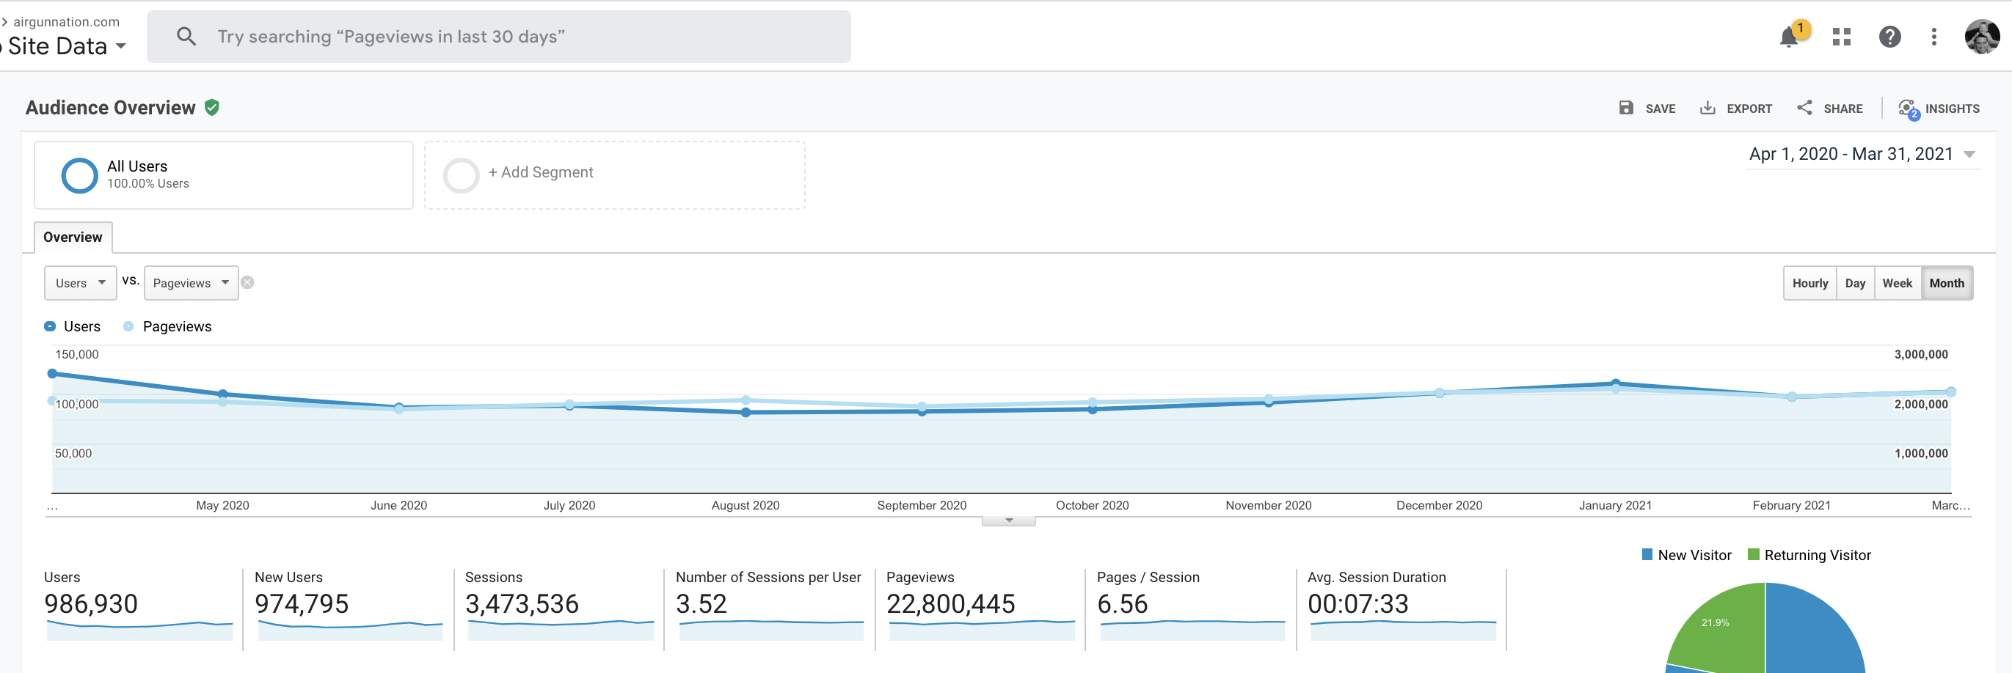Open the three-dot more options menu

[1933, 37]
